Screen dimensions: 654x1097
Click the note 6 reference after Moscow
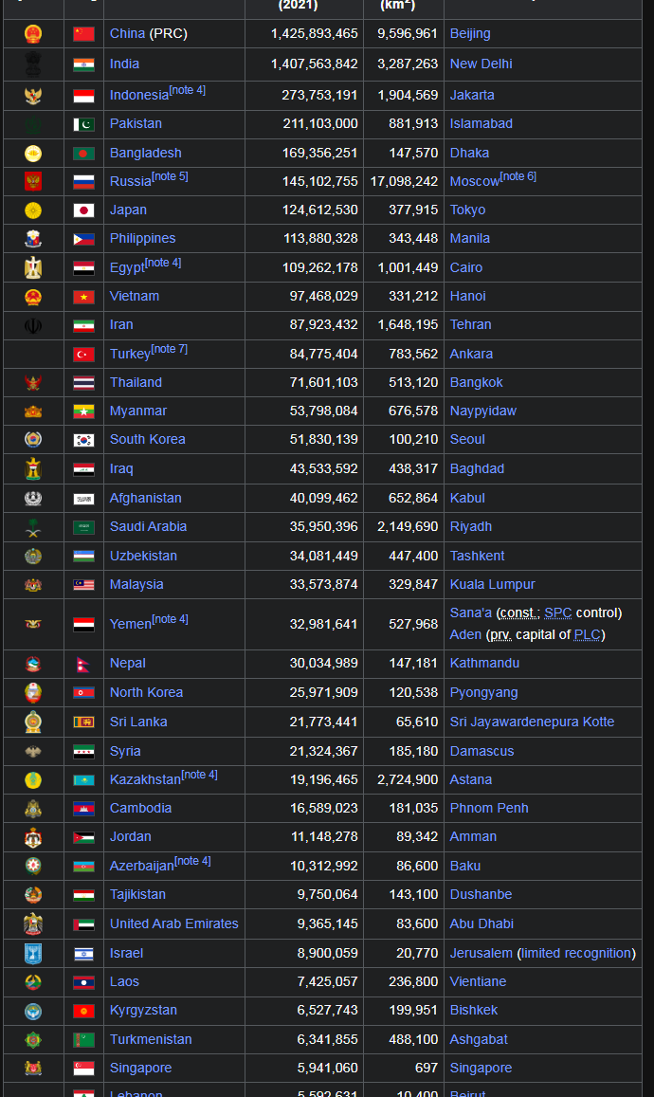tap(518, 176)
